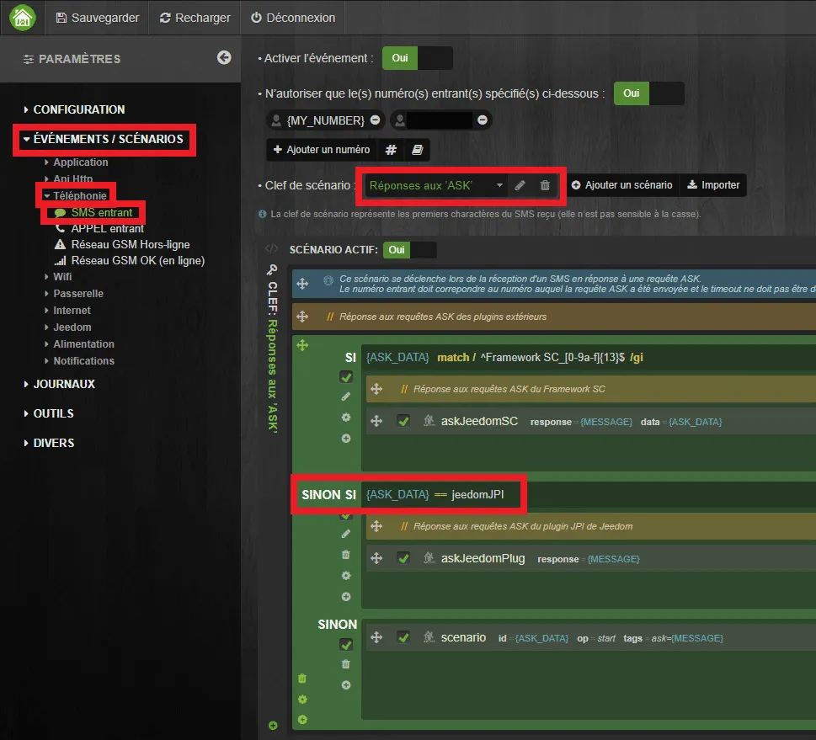Click move handle of askJeedomPlug action
The height and width of the screenshot is (740, 816).
click(x=376, y=558)
